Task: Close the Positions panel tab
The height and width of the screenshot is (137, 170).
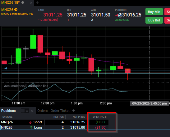Action: (32, 111)
